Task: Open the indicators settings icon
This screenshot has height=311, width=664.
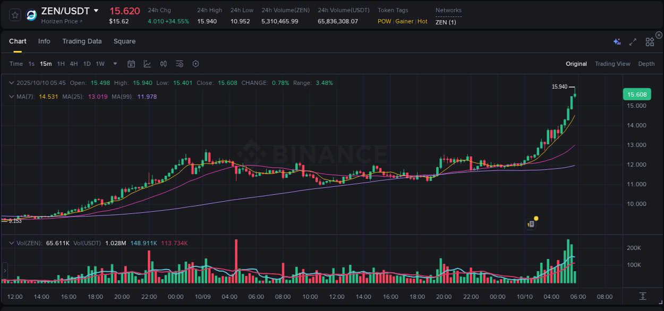Action: point(180,64)
